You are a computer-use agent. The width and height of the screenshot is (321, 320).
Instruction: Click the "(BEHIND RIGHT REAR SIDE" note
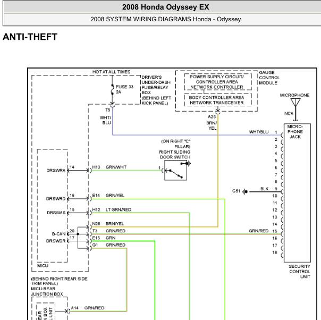59,279
